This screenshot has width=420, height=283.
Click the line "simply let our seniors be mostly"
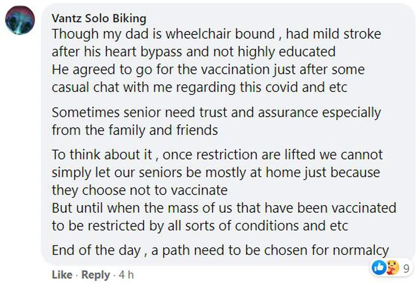(216, 172)
